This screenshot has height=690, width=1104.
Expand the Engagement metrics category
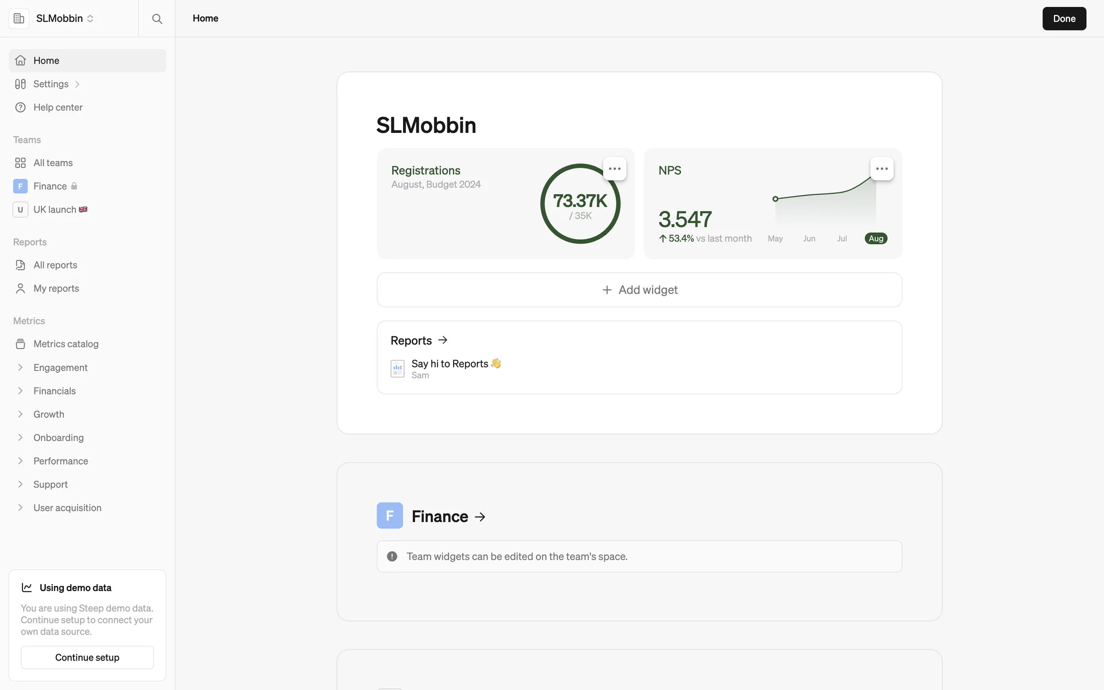[x=21, y=367]
